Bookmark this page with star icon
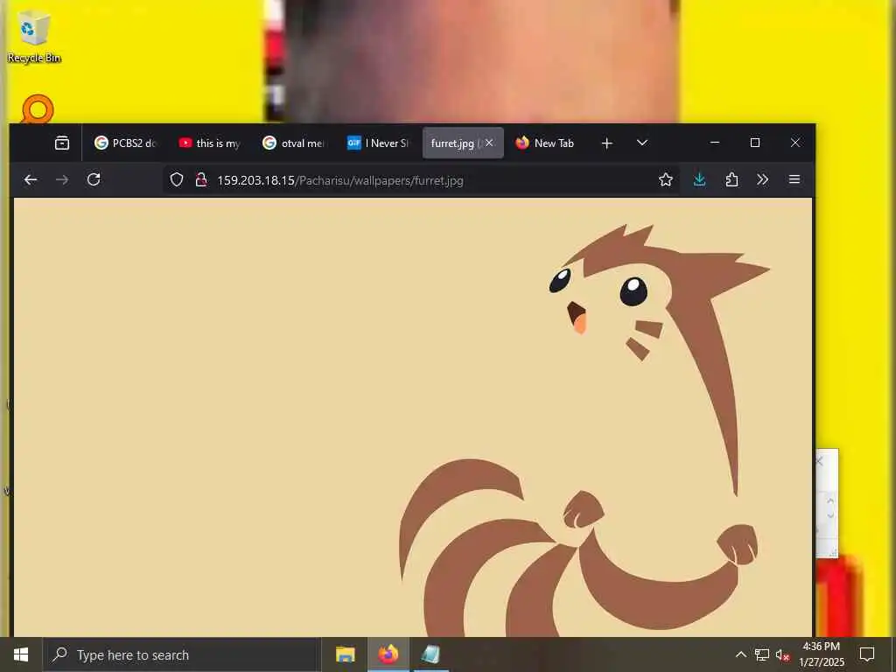This screenshot has height=672, width=896. click(x=665, y=180)
